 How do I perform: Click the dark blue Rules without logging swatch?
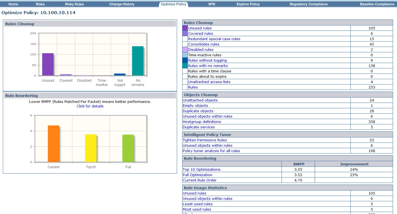185,60
